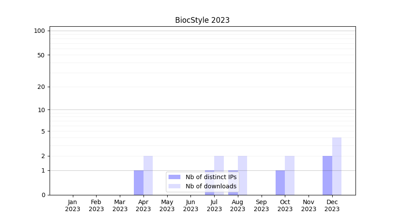Click the Nov 2023 x-axis label
395x219 pixels.
coord(309,205)
